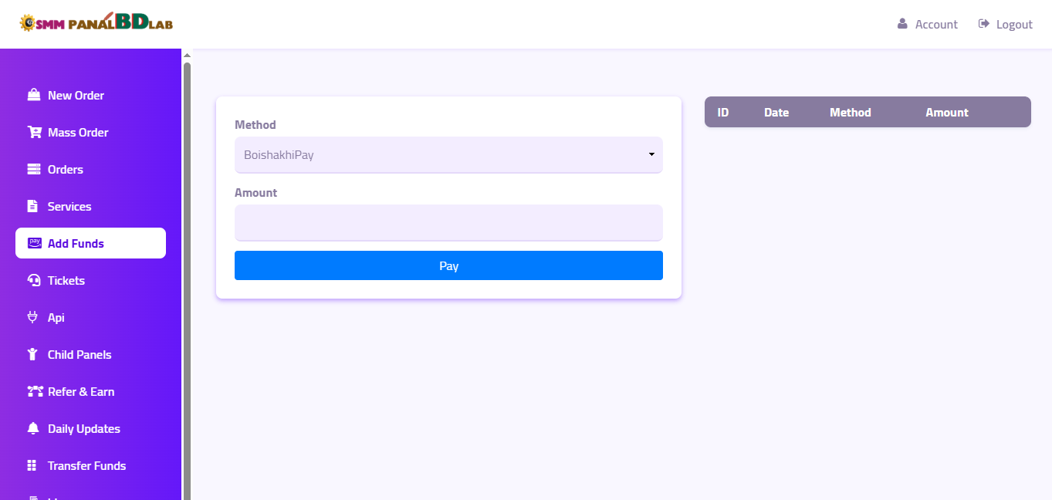Click the Transfer Funds grid icon
Image resolution: width=1052 pixels, height=500 pixels.
click(x=32, y=465)
